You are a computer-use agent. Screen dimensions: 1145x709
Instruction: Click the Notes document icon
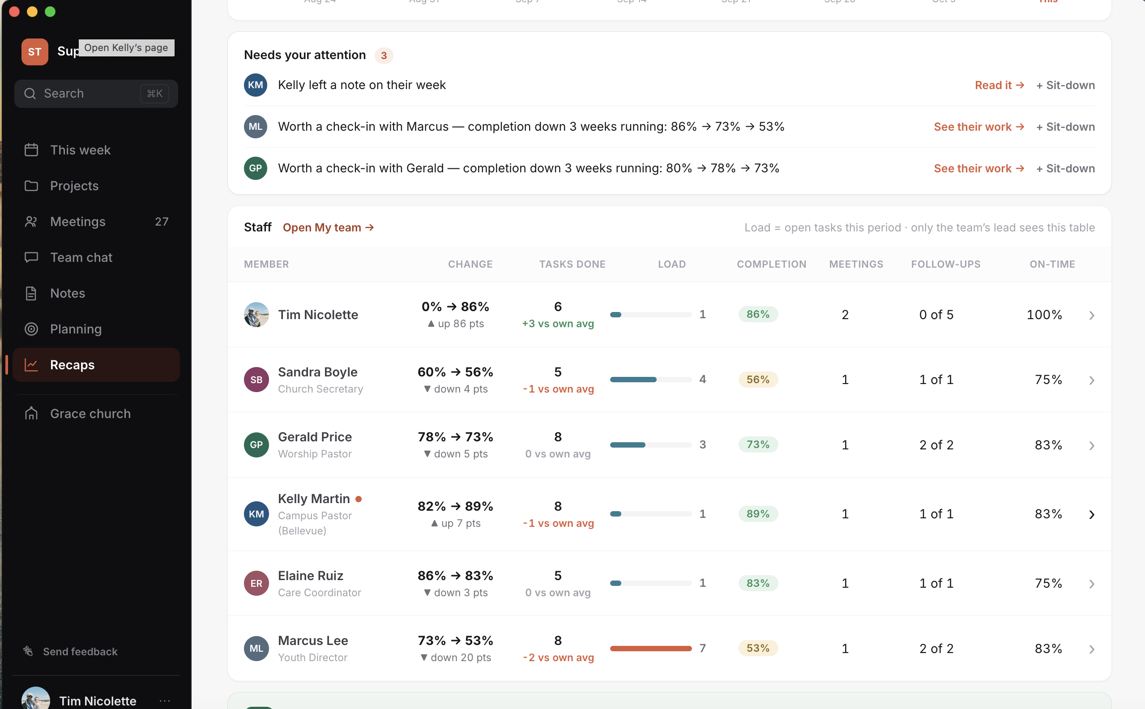(31, 293)
